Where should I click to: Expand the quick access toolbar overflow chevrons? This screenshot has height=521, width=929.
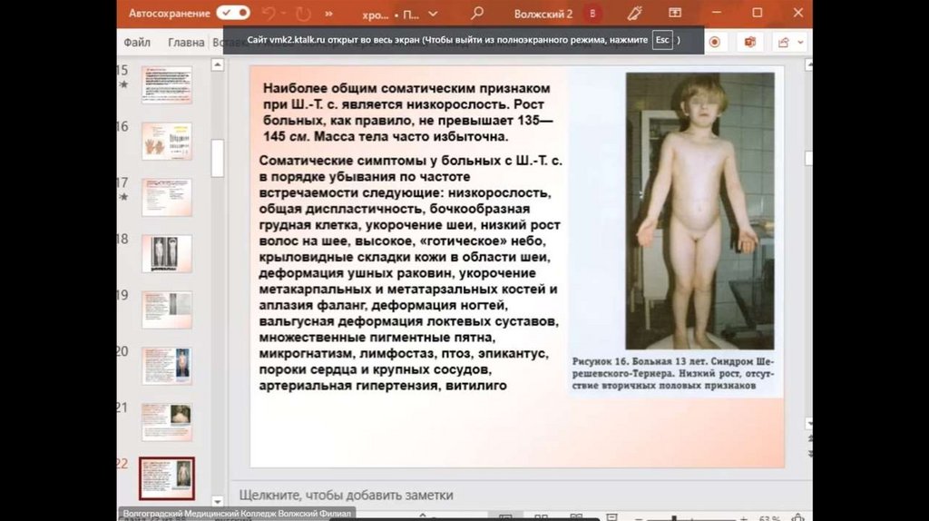pos(328,14)
